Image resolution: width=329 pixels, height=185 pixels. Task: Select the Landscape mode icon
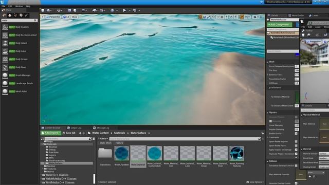(x=10, y=15)
